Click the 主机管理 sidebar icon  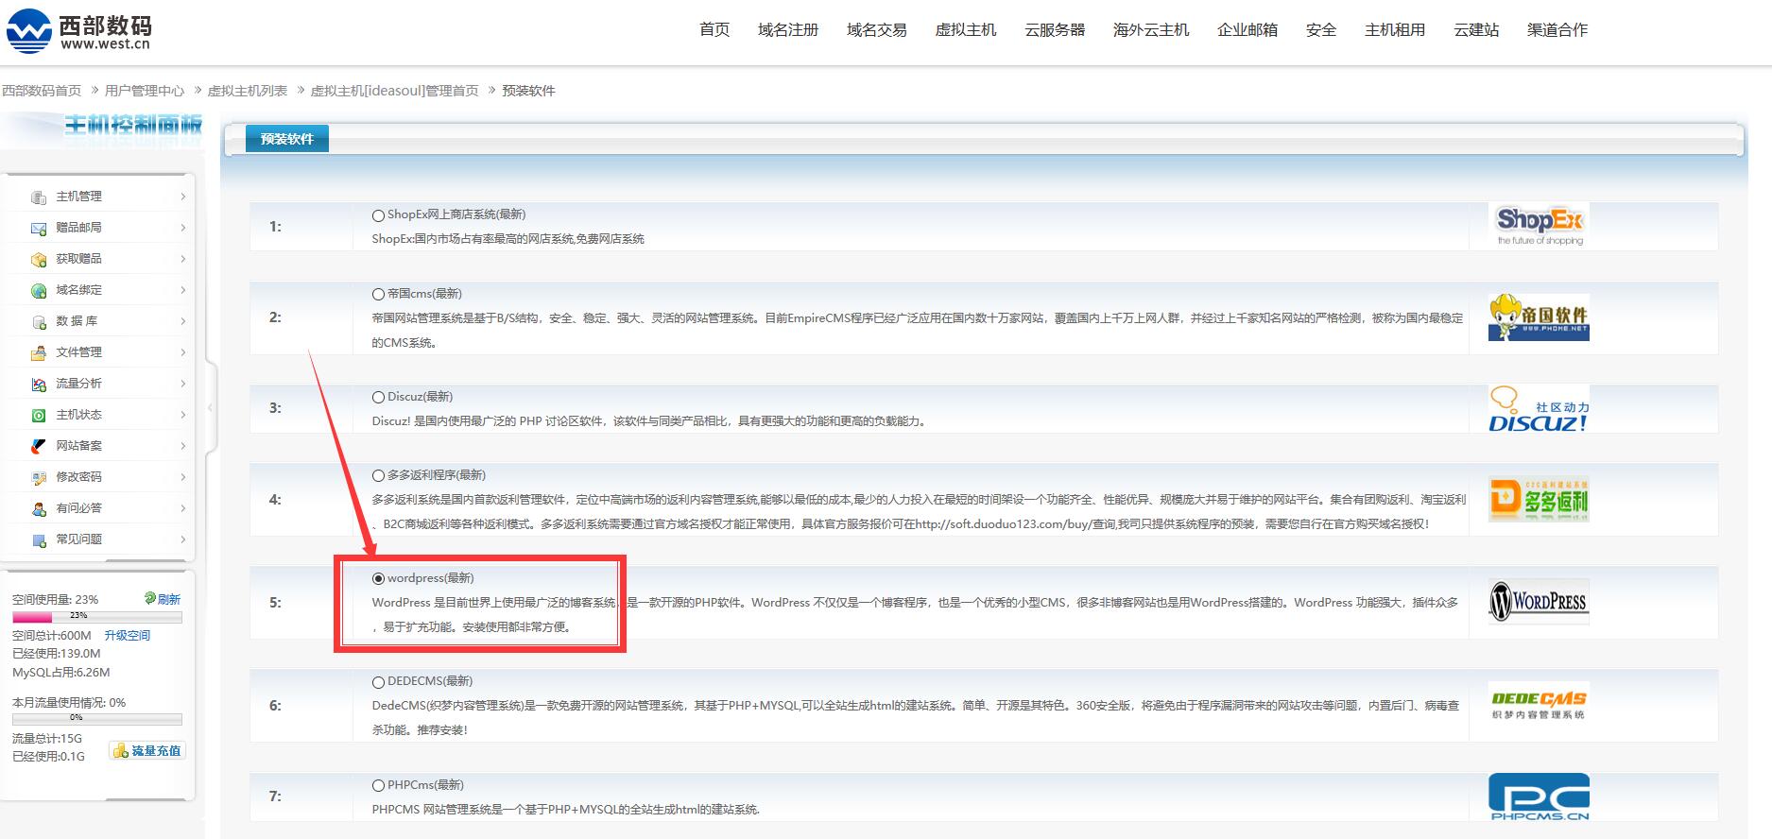pos(39,197)
